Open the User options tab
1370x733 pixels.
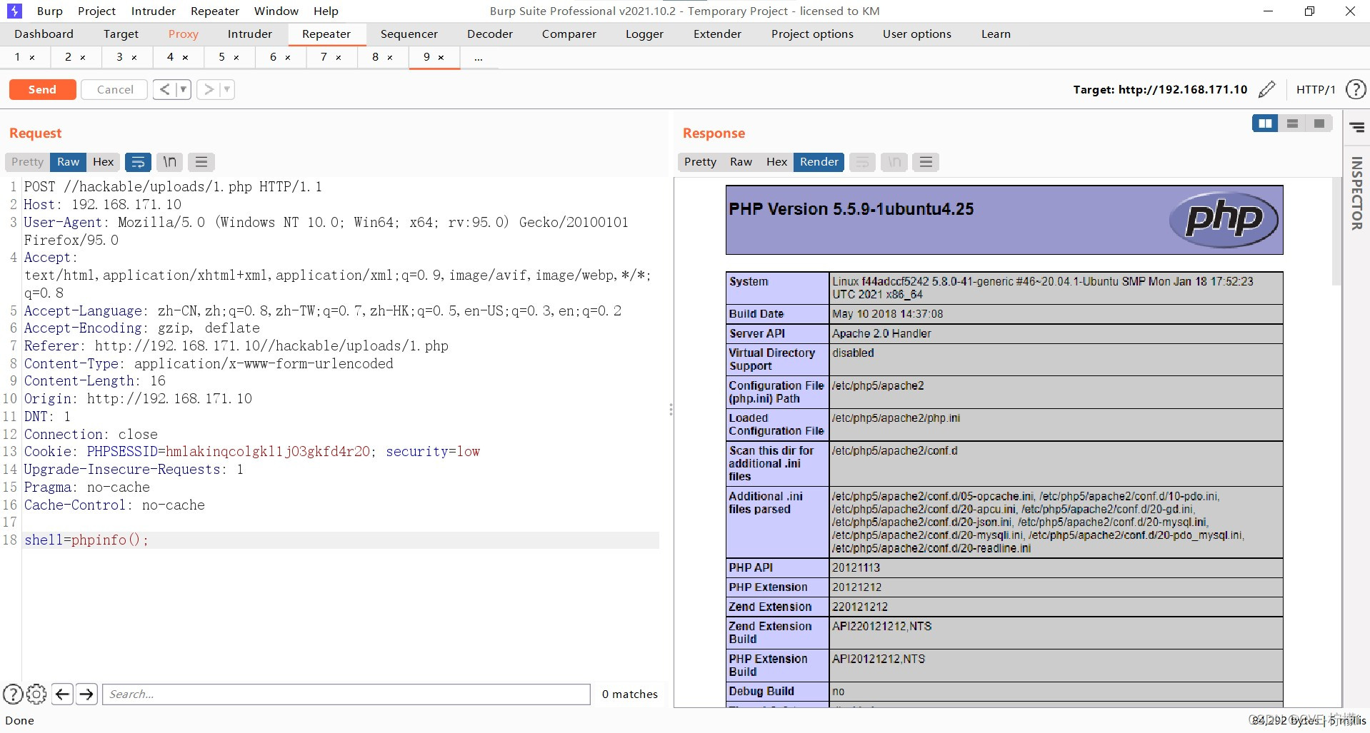(x=917, y=34)
